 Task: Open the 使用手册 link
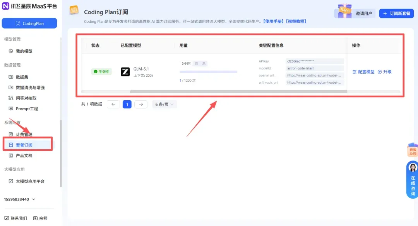(273, 21)
